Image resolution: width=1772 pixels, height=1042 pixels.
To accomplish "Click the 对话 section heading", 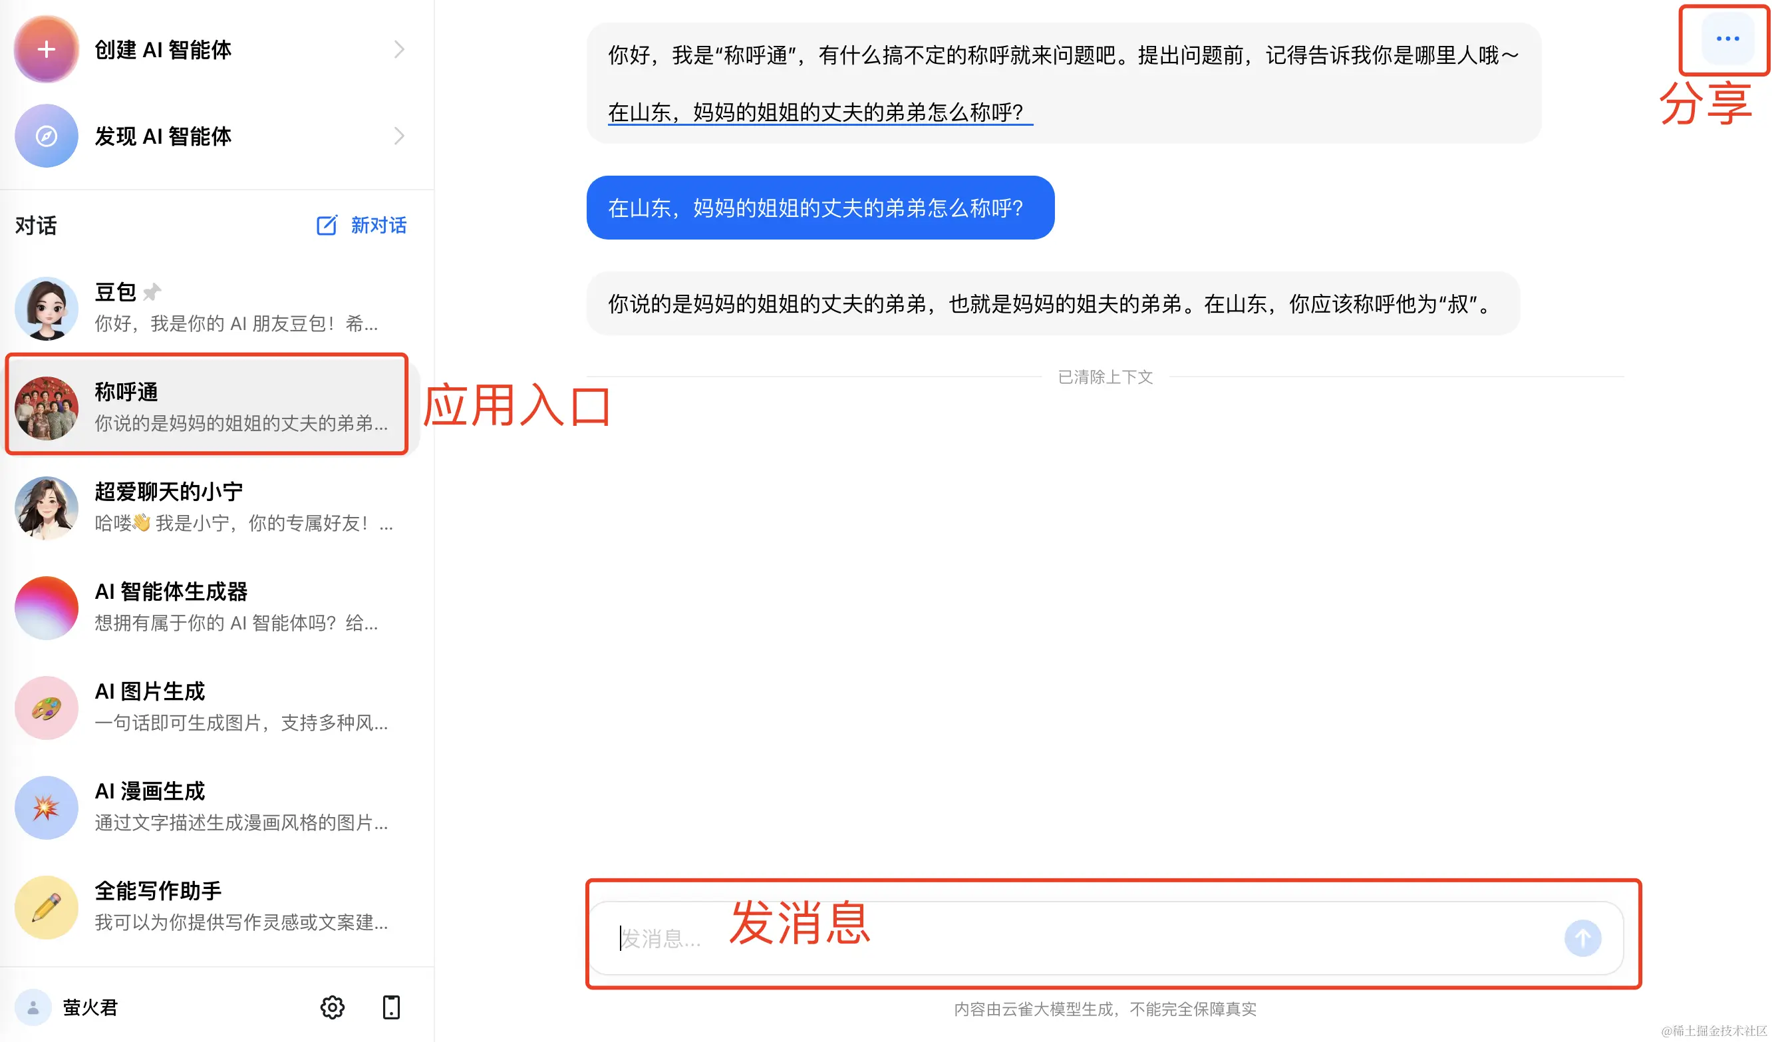I will click(36, 225).
